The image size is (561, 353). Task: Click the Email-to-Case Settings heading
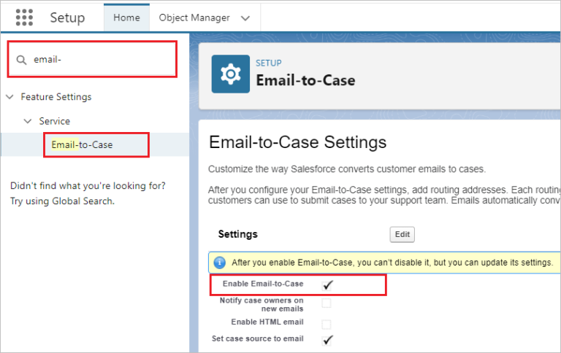click(x=297, y=141)
